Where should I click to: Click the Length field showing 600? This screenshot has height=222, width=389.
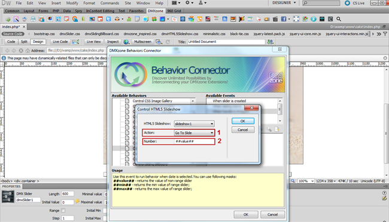pos(68,194)
